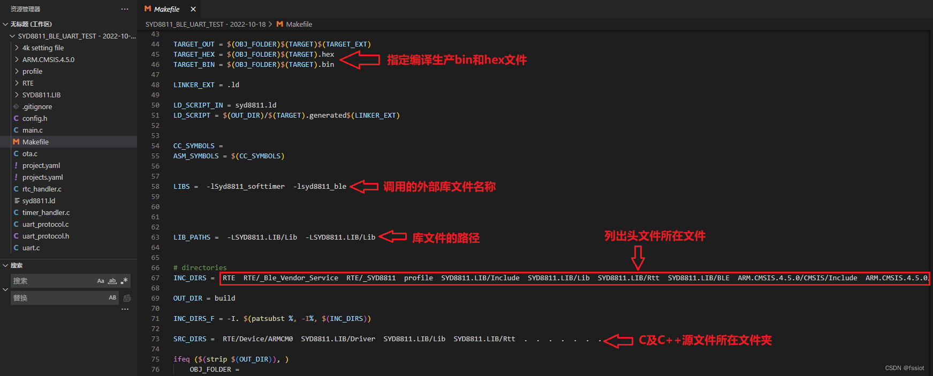Close the Makefile editor tab
Screen dimensions: 933x376
point(193,9)
